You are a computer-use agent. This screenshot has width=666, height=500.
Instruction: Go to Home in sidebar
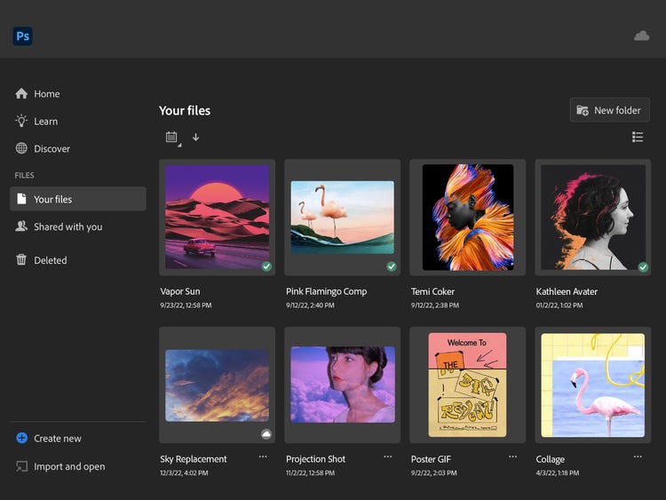(46, 94)
